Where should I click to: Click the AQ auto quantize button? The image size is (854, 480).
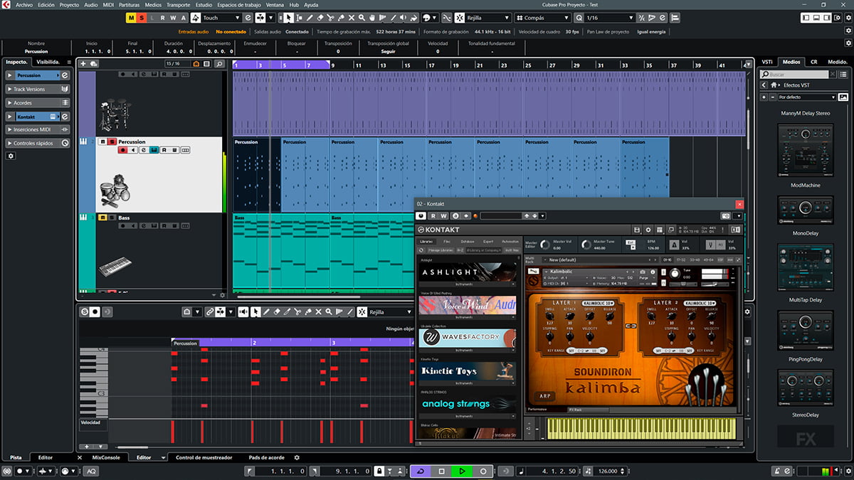(92, 471)
